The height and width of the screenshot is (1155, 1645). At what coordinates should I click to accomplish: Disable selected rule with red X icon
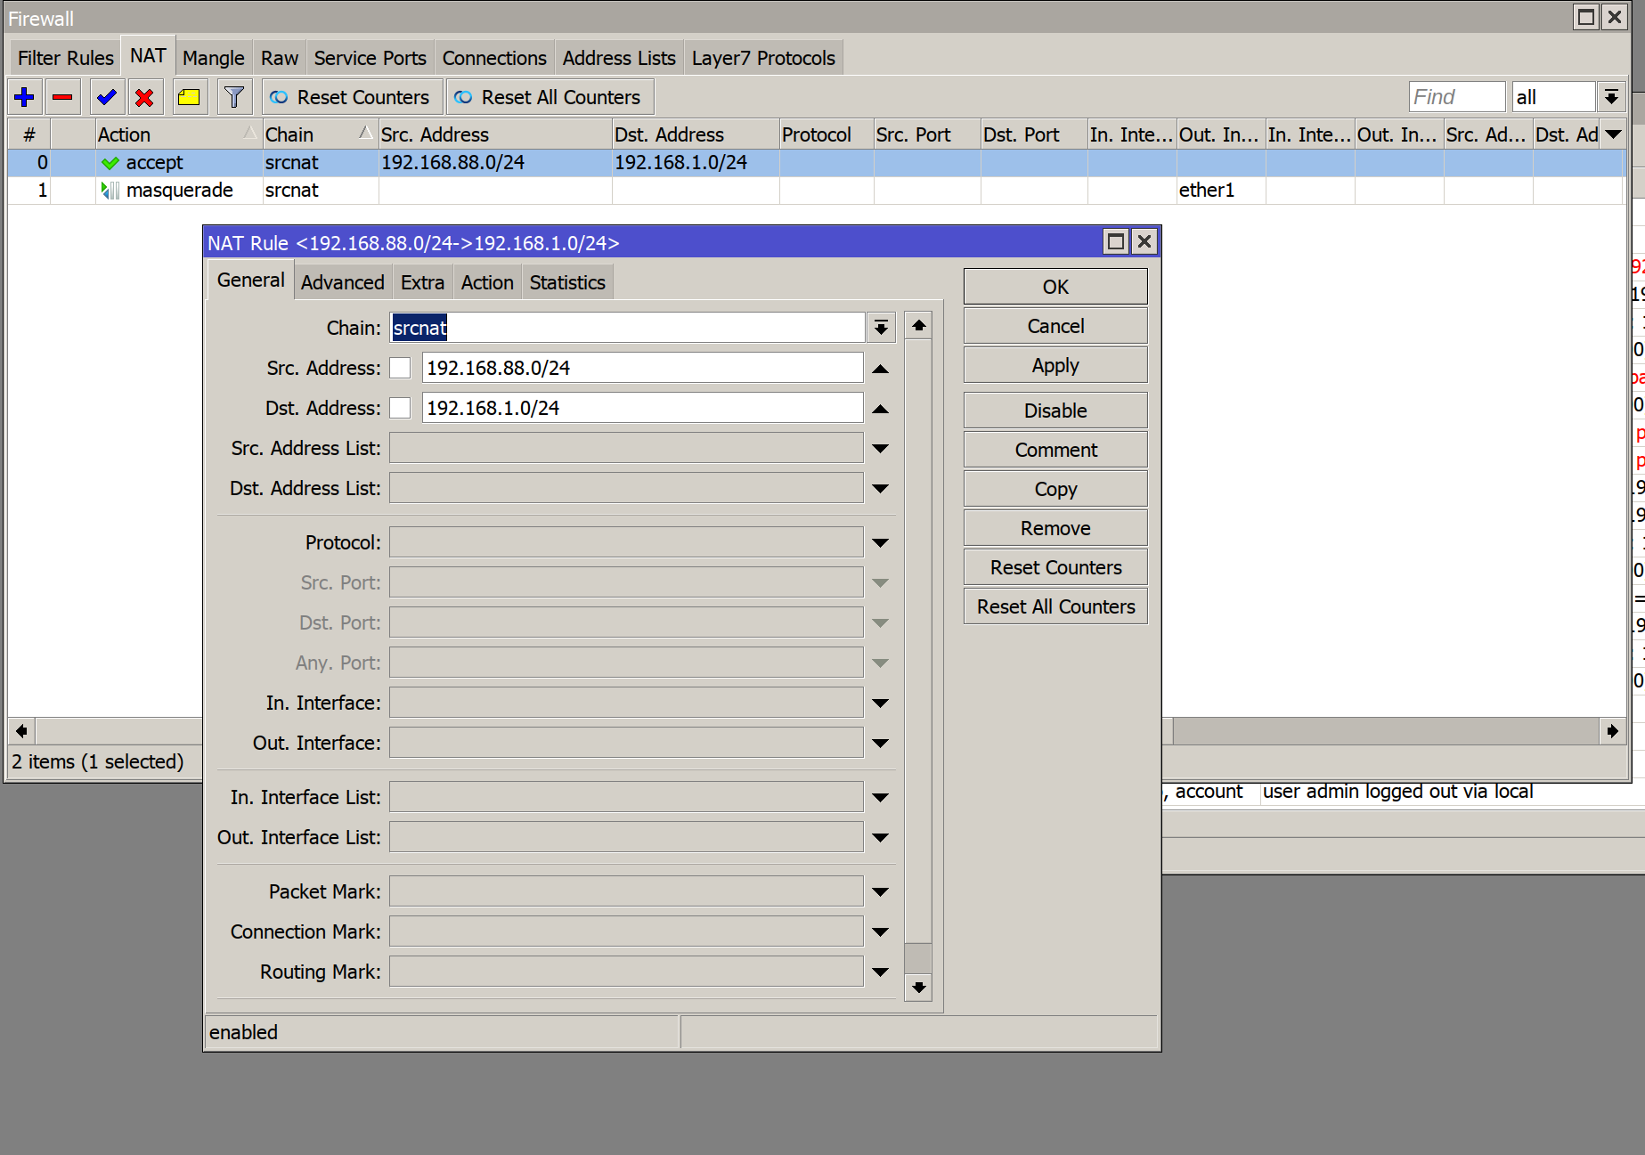[x=145, y=96]
